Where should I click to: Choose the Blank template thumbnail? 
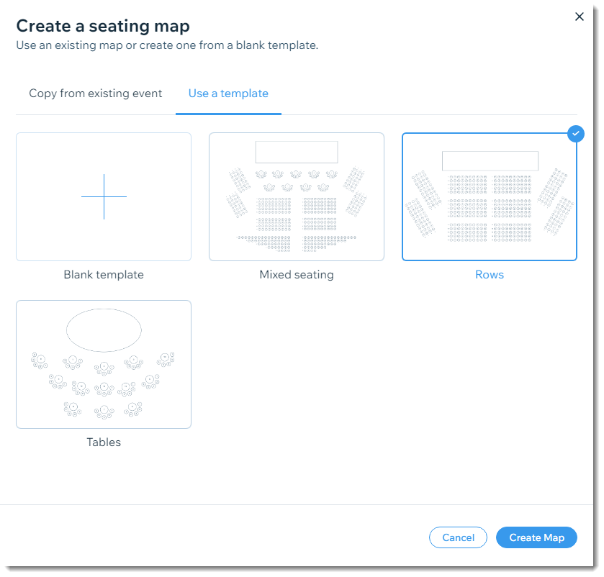(x=104, y=196)
